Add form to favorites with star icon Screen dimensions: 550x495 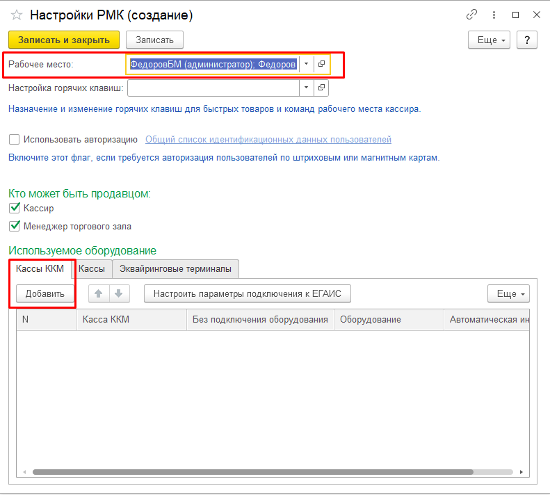17,15
